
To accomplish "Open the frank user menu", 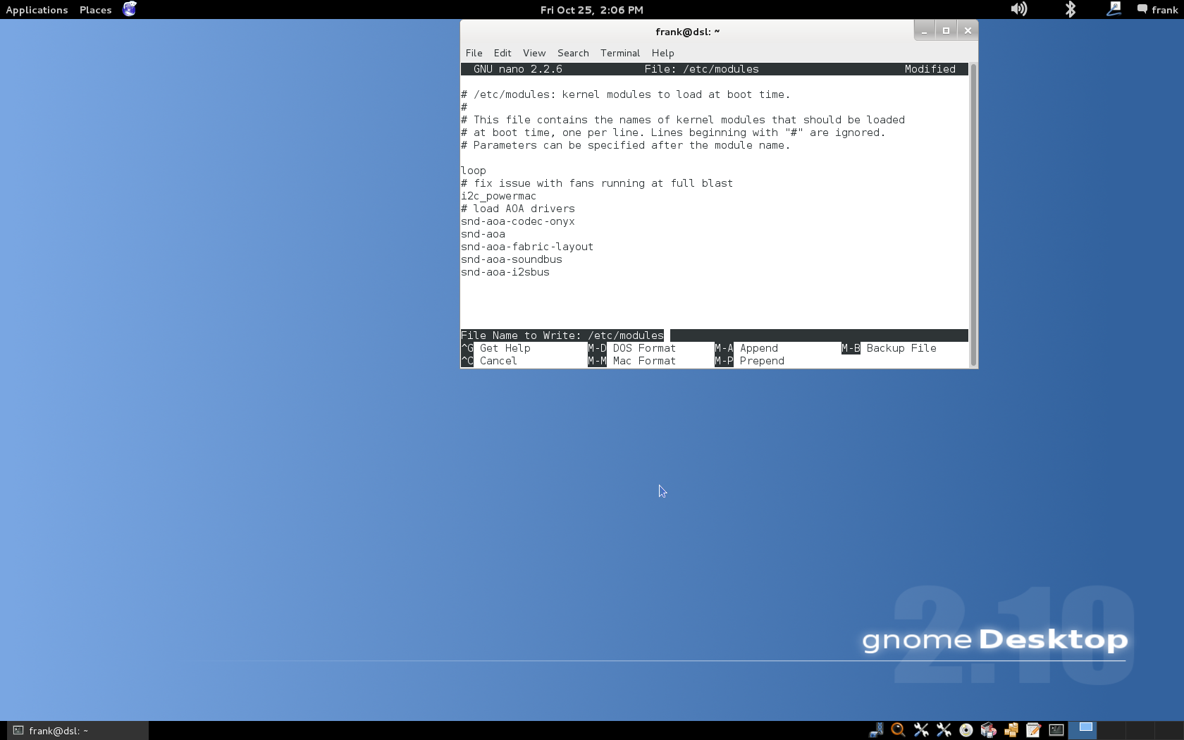I will coord(1157,10).
